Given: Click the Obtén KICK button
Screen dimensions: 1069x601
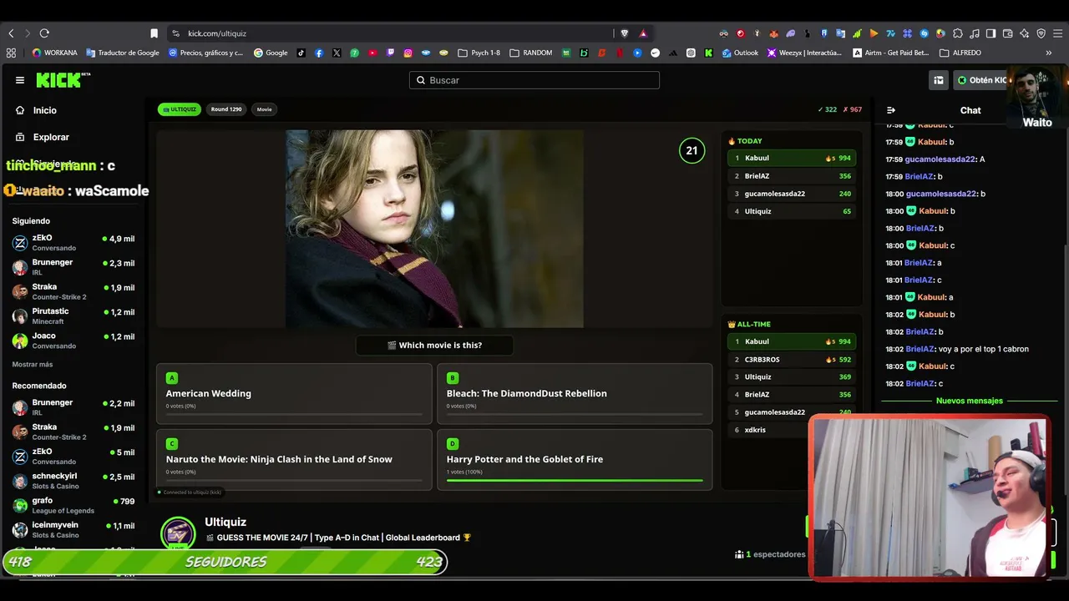Looking at the screenshot, I should click(982, 80).
